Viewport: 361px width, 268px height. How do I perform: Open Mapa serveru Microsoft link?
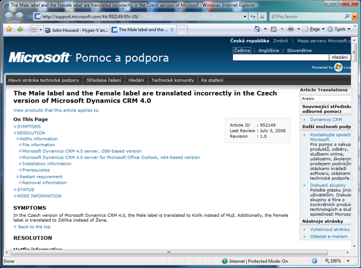point(324,41)
